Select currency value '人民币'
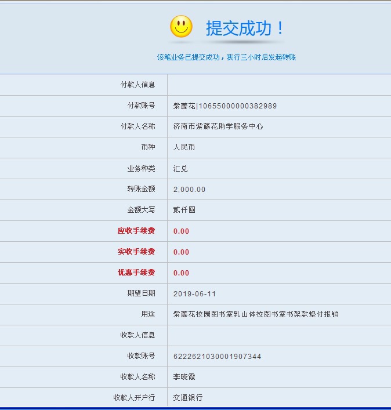Screen dimensions: 391x410 click(x=184, y=147)
